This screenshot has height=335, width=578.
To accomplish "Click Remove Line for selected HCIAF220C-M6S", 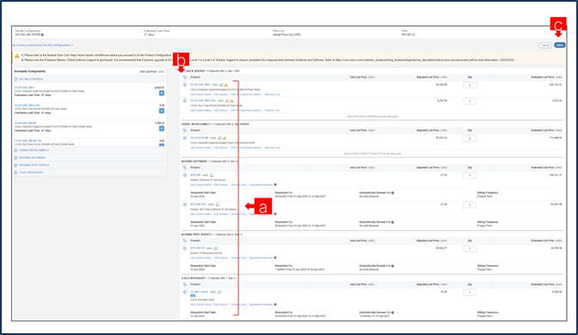I will pyautogui.click(x=273, y=94).
